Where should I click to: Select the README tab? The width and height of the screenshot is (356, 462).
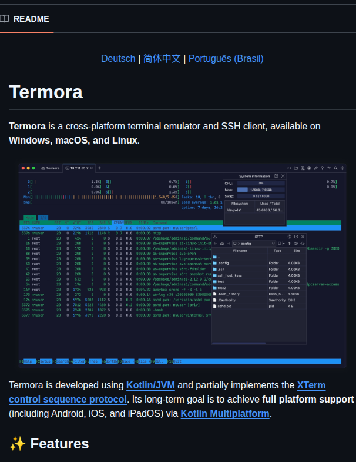[x=26, y=19]
